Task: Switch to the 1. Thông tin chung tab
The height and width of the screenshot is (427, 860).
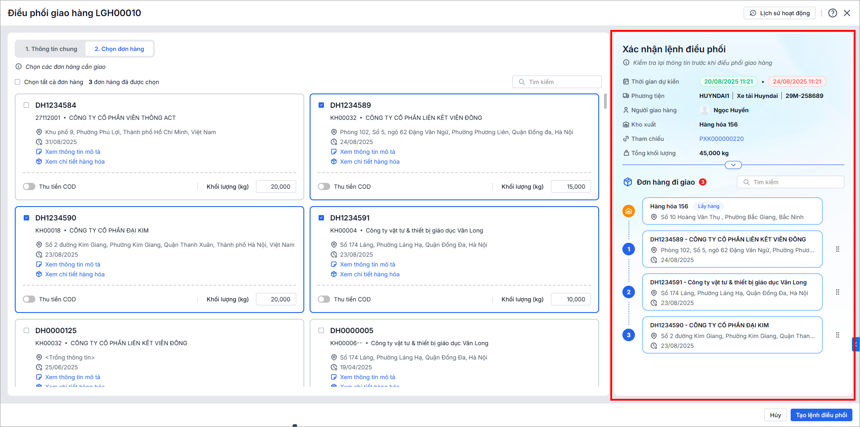Action: pyautogui.click(x=51, y=49)
